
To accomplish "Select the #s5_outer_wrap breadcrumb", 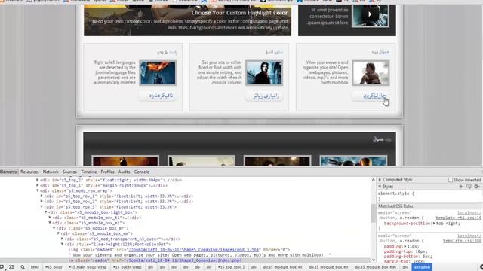I will pyautogui.click(x=127, y=267).
